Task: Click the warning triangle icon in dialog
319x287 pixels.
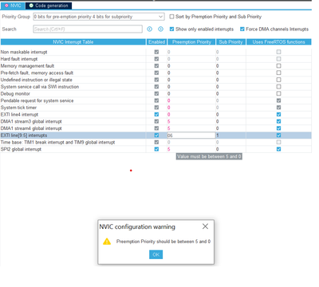Action: (x=107, y=242)
